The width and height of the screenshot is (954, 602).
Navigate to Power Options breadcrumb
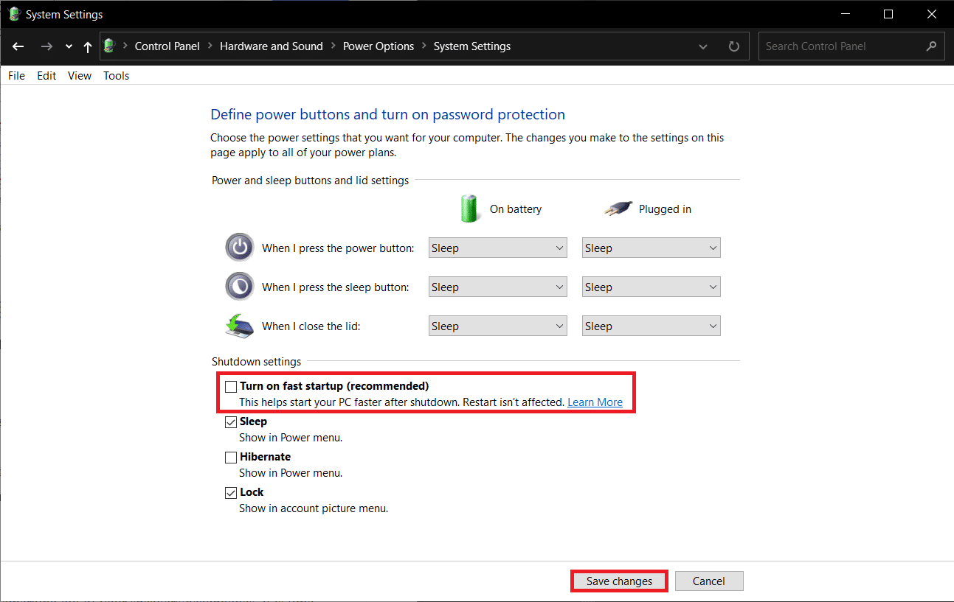tap(379, 46)
